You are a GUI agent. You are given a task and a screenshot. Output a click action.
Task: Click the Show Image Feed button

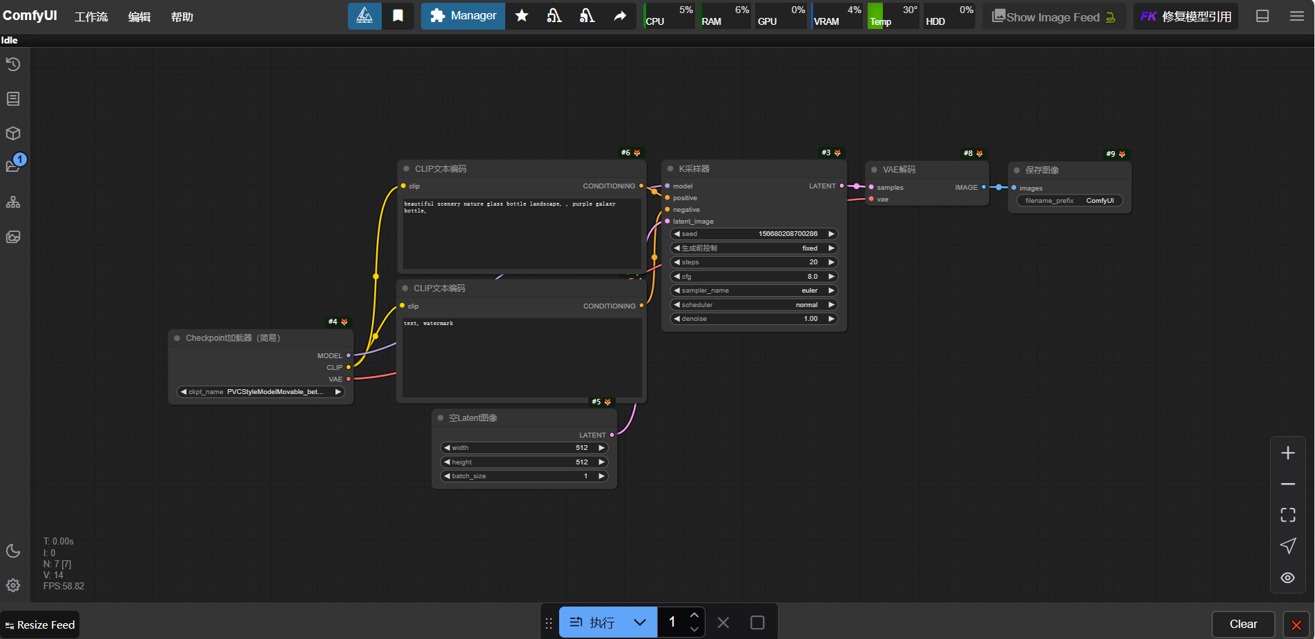click(x=1054, y=17)
